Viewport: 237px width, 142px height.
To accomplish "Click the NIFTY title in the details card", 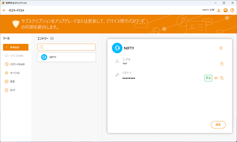I will pyautogui.click(x=129, y=48).
